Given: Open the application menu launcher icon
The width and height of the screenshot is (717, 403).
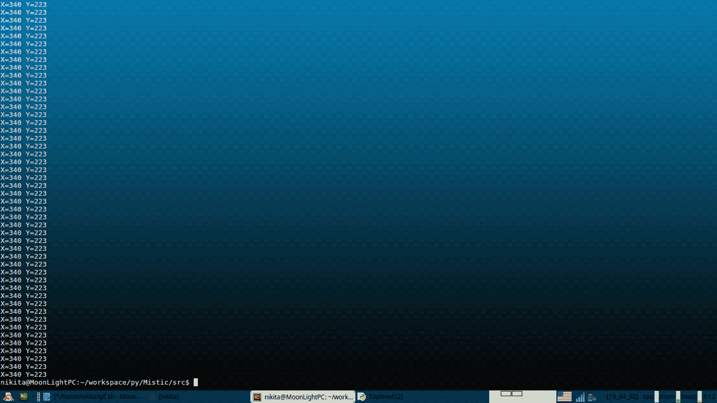Looking at the screenshot, I should (x=8, y=396).
